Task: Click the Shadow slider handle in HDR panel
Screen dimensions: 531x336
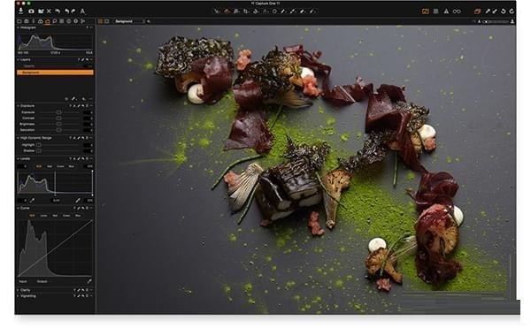Action: pos(39,151)
